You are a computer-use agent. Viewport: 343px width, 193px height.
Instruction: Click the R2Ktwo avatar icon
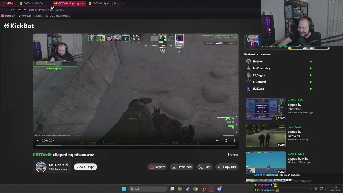tap(248, 88)
